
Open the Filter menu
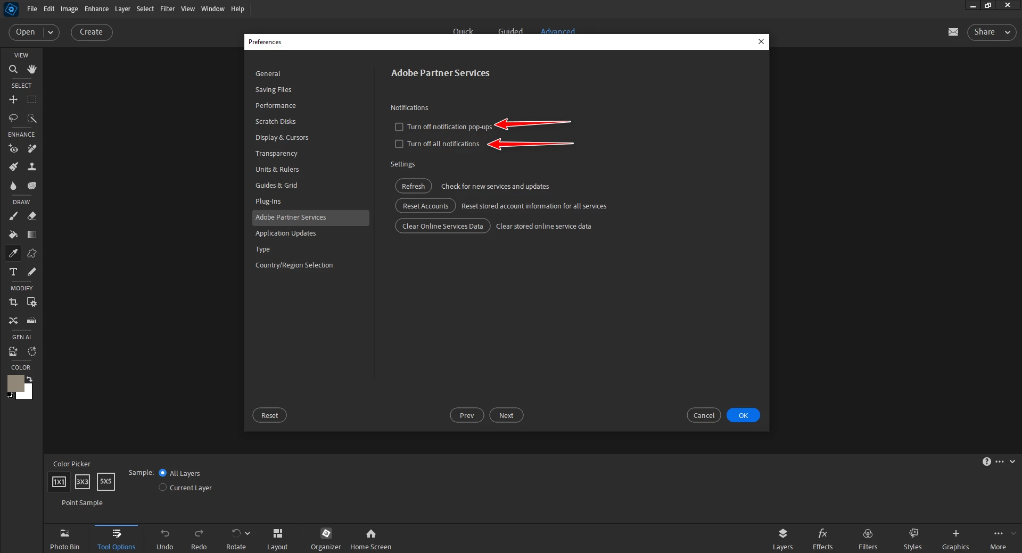pos(167,9)
